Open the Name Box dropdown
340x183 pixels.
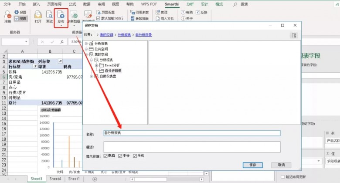click(x=26, y=42)
